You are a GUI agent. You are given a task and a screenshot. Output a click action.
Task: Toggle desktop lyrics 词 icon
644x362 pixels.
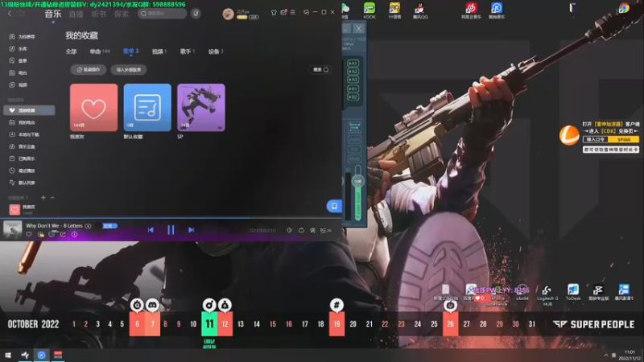click(312, 230)
